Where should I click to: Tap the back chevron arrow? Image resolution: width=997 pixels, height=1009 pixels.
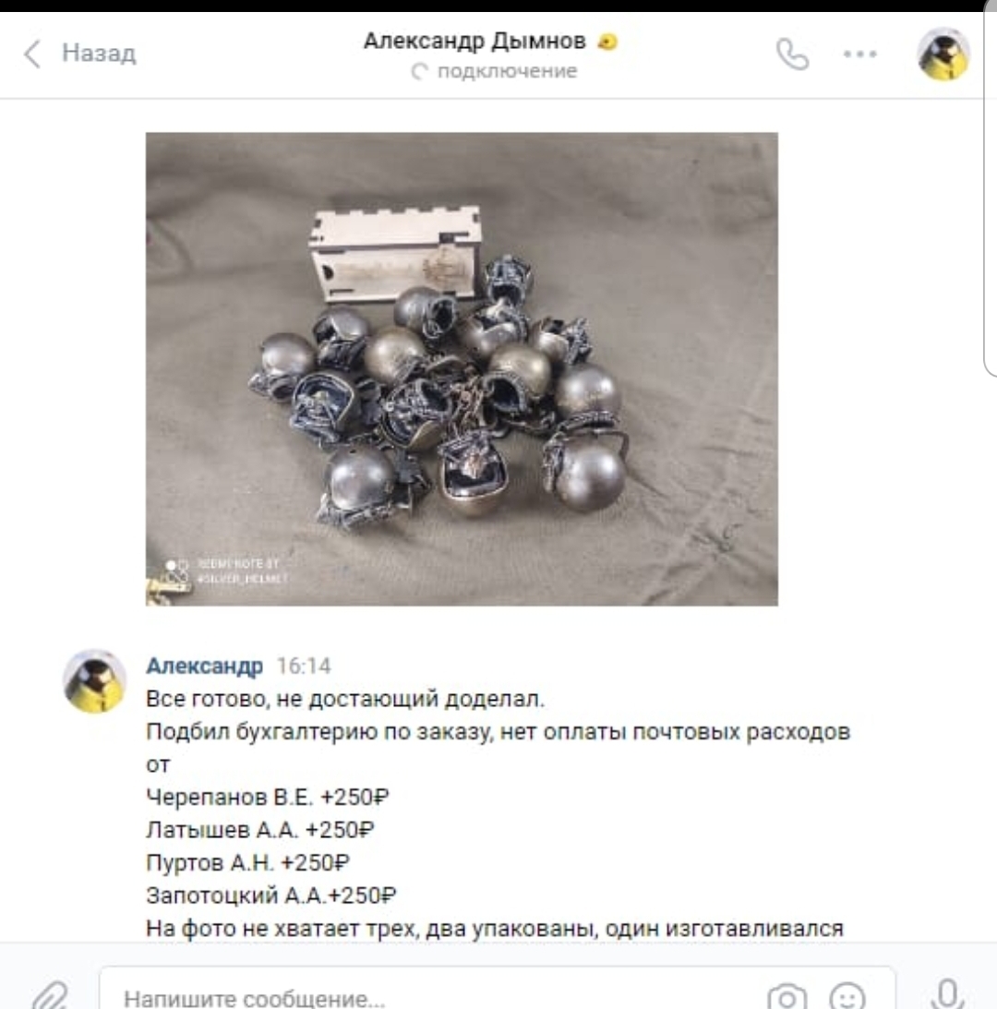pos(32,54)
